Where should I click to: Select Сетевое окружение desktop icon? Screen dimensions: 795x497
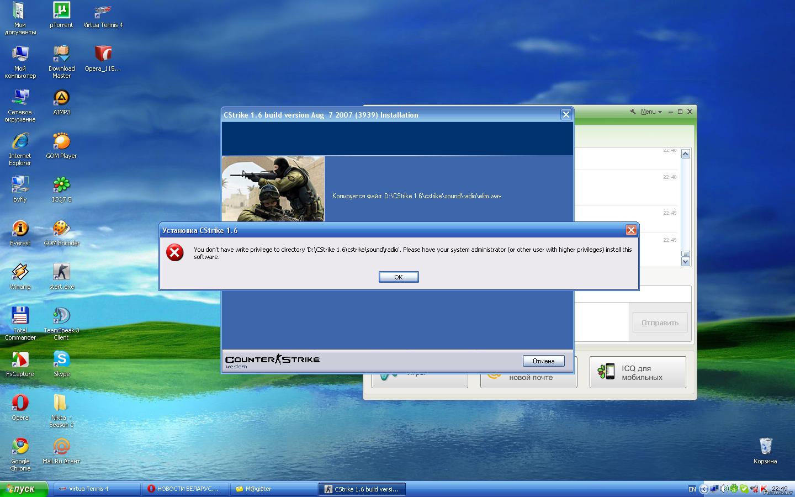pyautogui.click(x=20, y=105)
